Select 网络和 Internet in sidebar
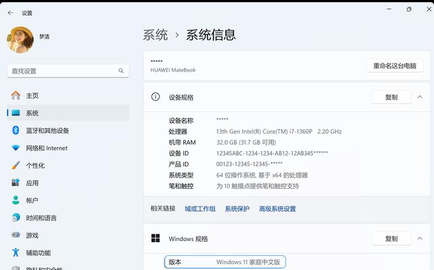Image resolution: width=434 pixels, height=270 pixels. point(47,148)
